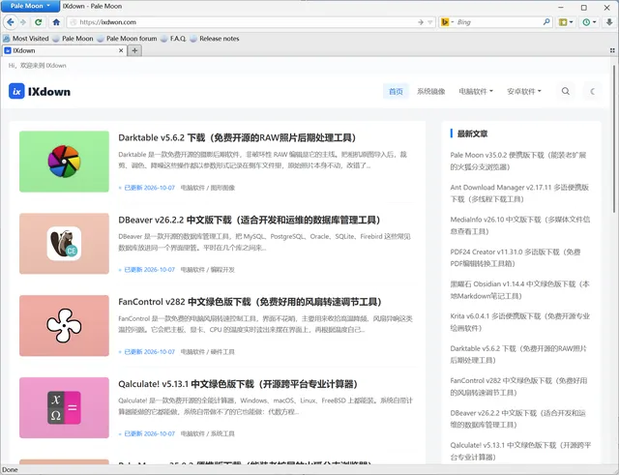Screen dimensions: 619x475
Task: Click 图形图像 category under the Darktable post
Action: coord(222,188)
